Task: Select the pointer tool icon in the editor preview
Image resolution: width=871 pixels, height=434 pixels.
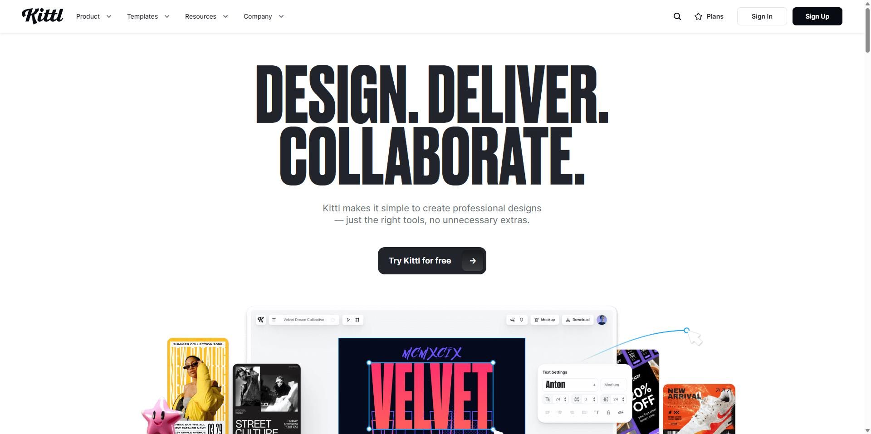Action: tap(348, 320)
